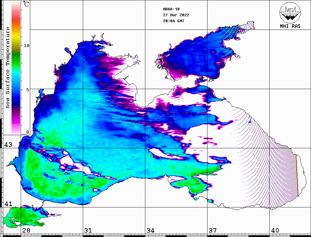The width and height of the screenshot is (311, 237).
Task: Click the MHI RAS logo emblem
Action: [290, 12]
